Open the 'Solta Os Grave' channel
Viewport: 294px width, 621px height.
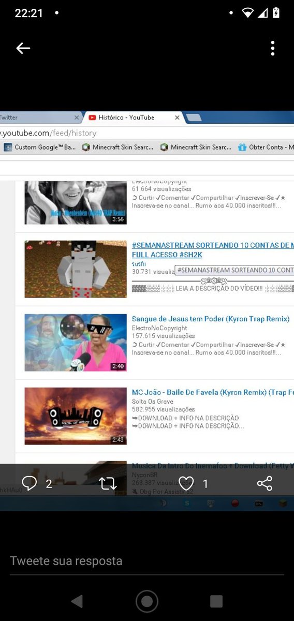[x=153, y=402]
